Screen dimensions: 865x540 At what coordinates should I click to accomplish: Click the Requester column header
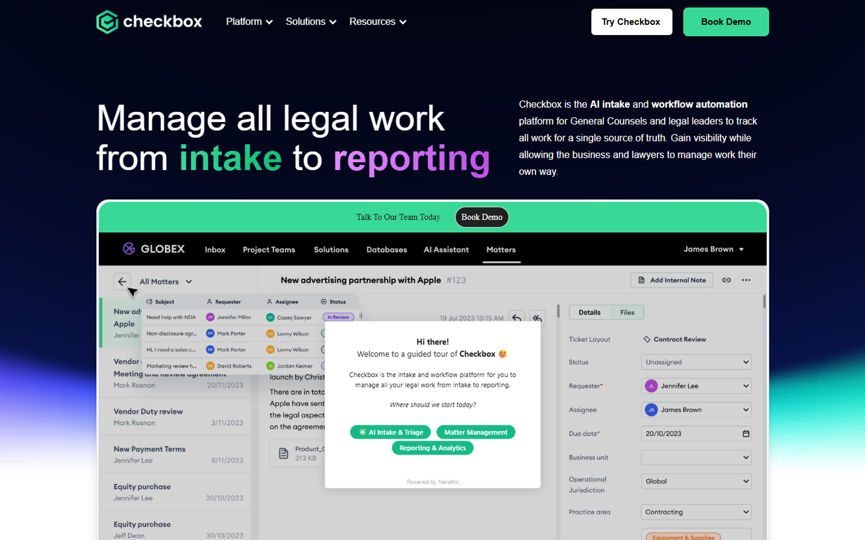click(x=224, y=302)
